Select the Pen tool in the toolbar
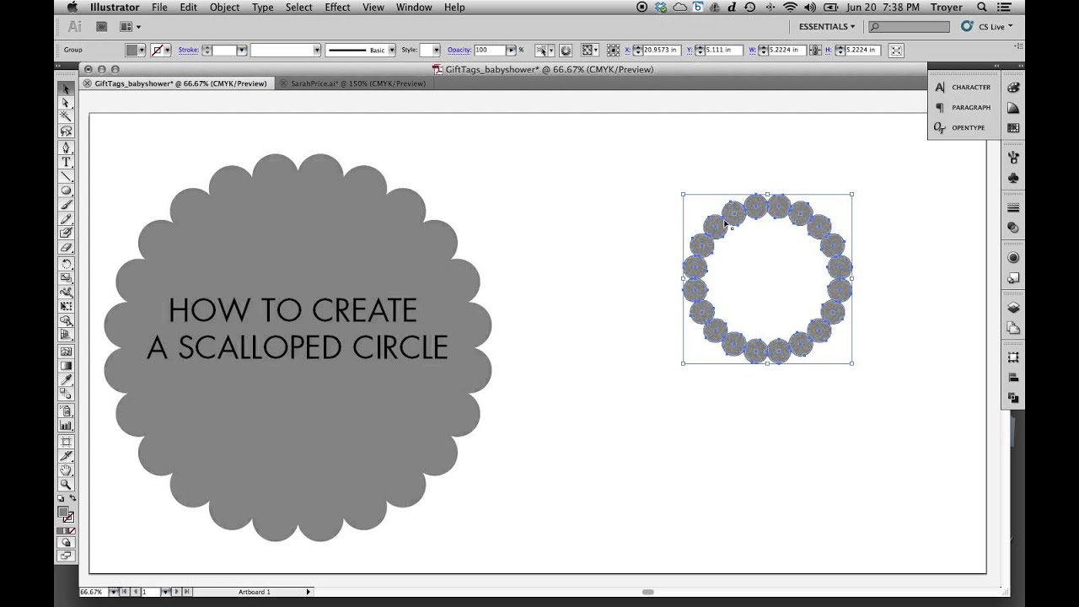The image size is (1079, 607). coord(67,149)
